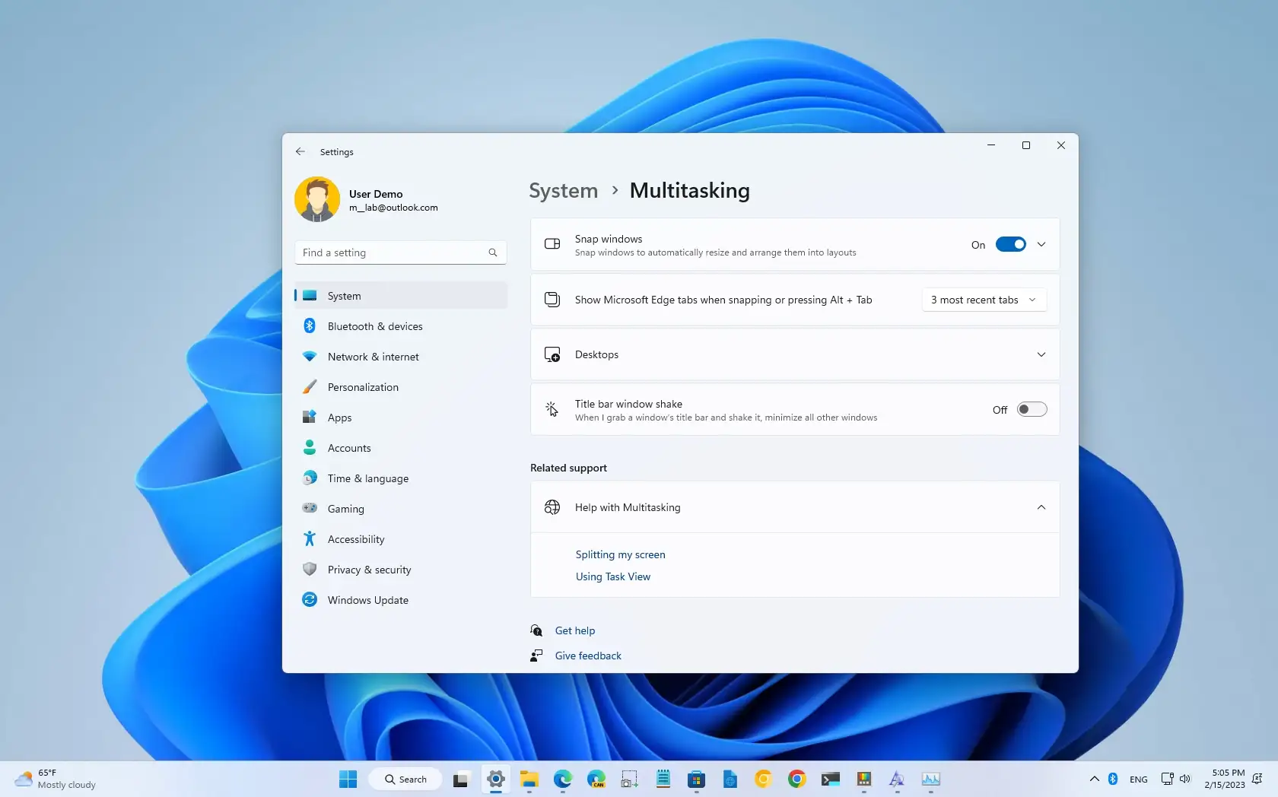Click Give feedback

click(587, 655)
